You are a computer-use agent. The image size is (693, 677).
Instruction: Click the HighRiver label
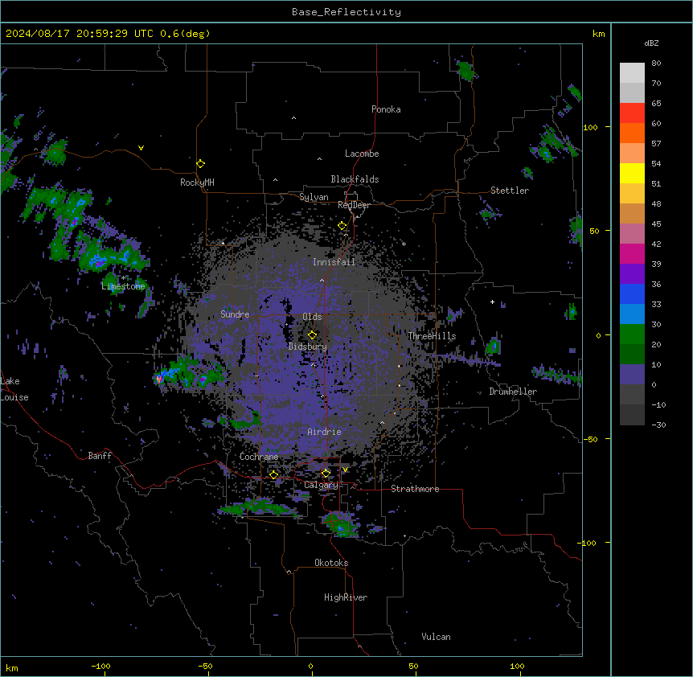(346, 597)
